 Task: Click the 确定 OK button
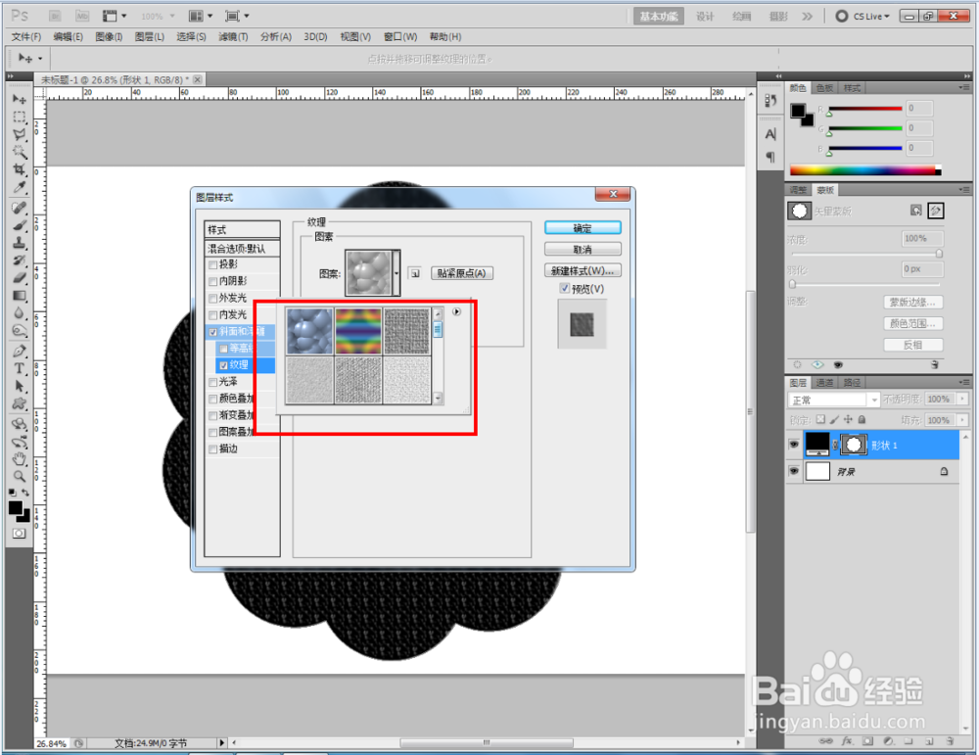(583, 228)
